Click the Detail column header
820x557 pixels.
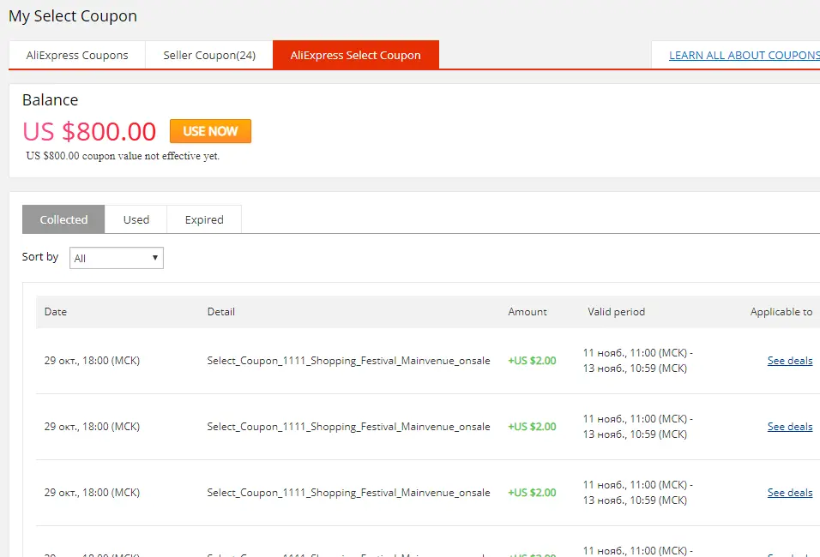[220, 311]
